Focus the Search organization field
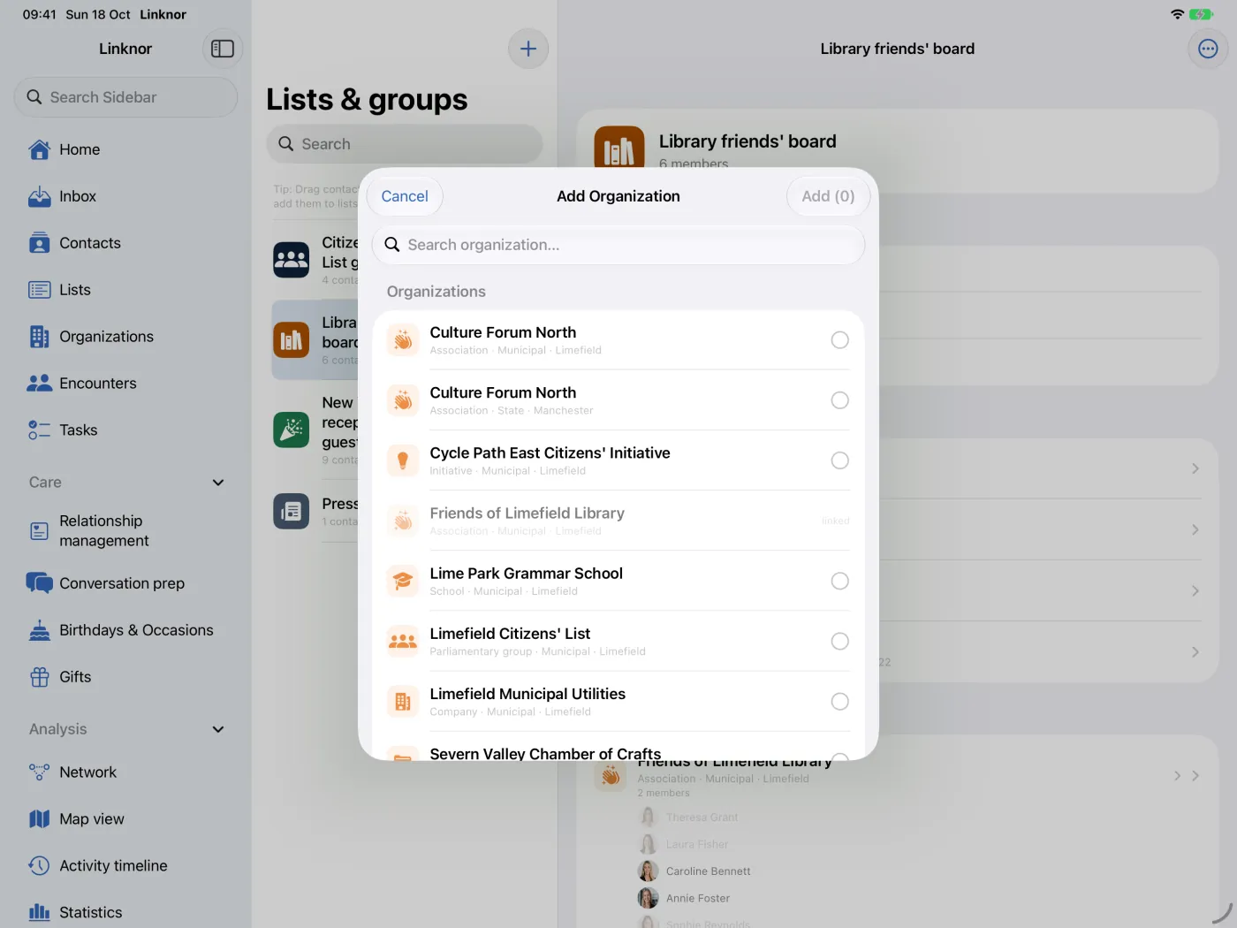The image size is (1237, 928). click(618, 245)
